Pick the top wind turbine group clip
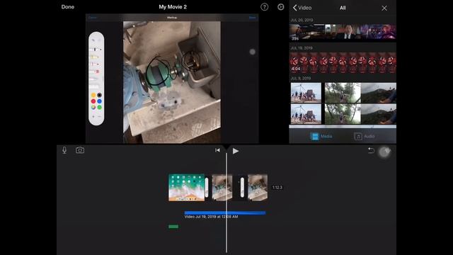The width and height of the screenshot is (453, 255). coord(306,93)
